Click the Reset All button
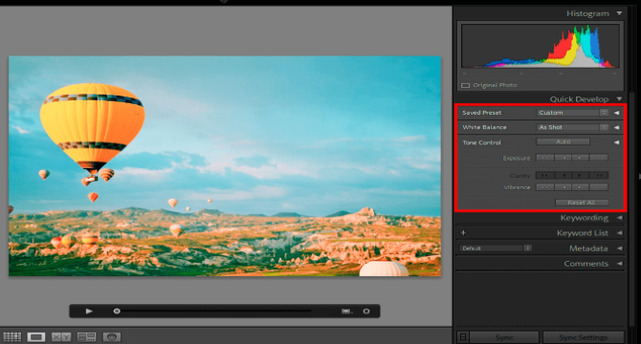The width and height of the screenshot is (641, 344). click(x=582, y=203)
